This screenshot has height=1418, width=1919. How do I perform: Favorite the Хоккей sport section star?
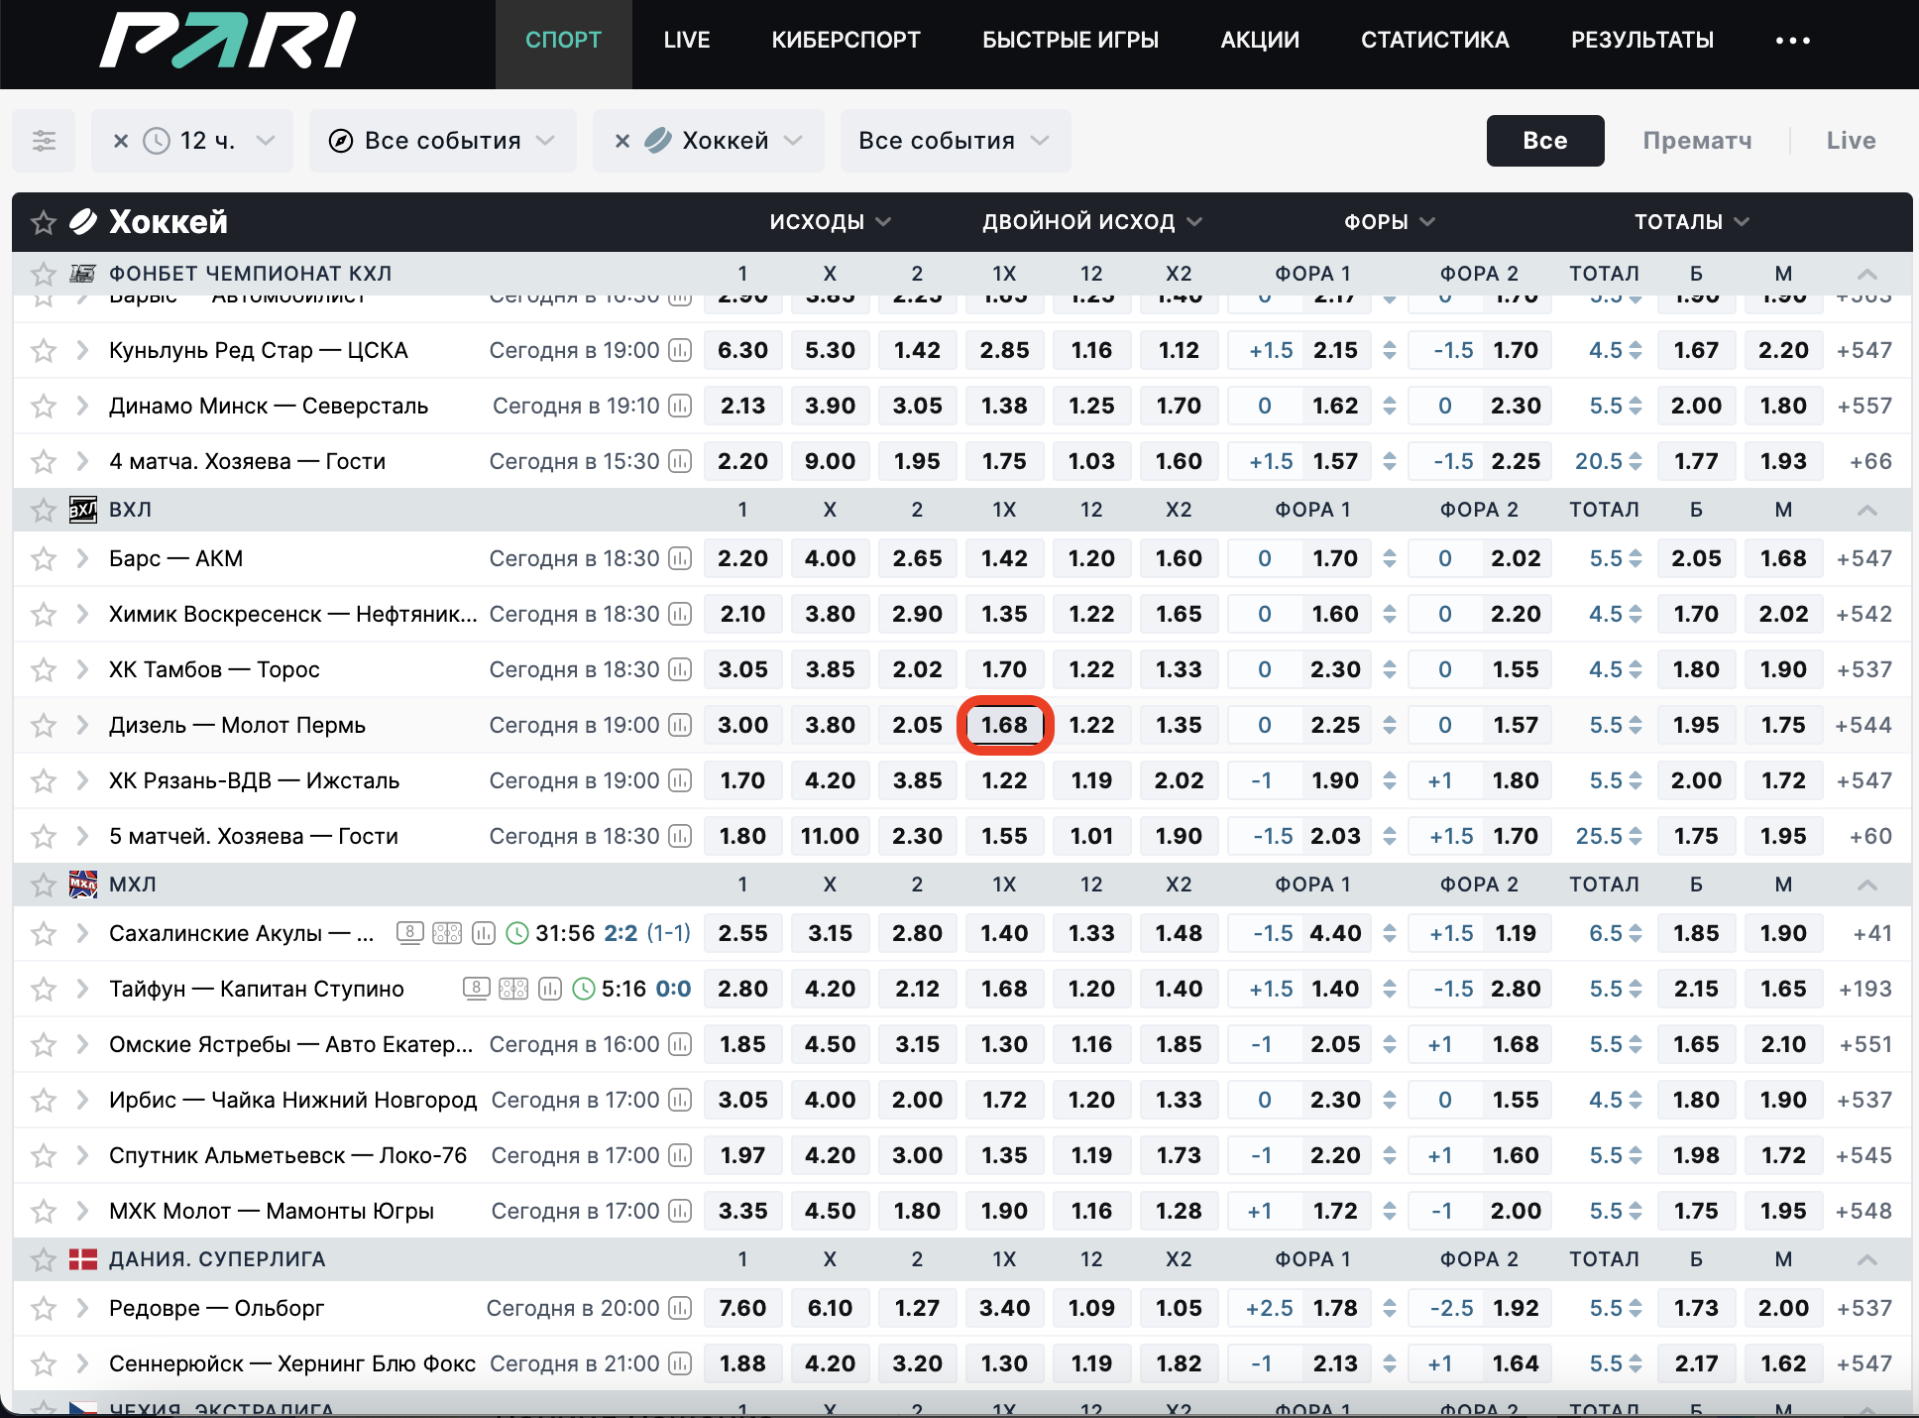44,222
